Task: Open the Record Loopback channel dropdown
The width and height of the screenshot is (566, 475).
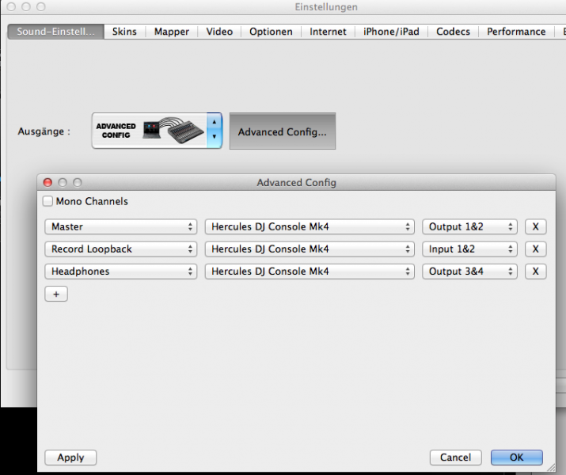Action: (x=121, y=249)
